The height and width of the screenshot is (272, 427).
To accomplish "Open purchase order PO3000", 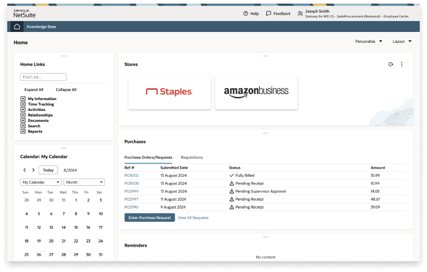I will 132,183.
